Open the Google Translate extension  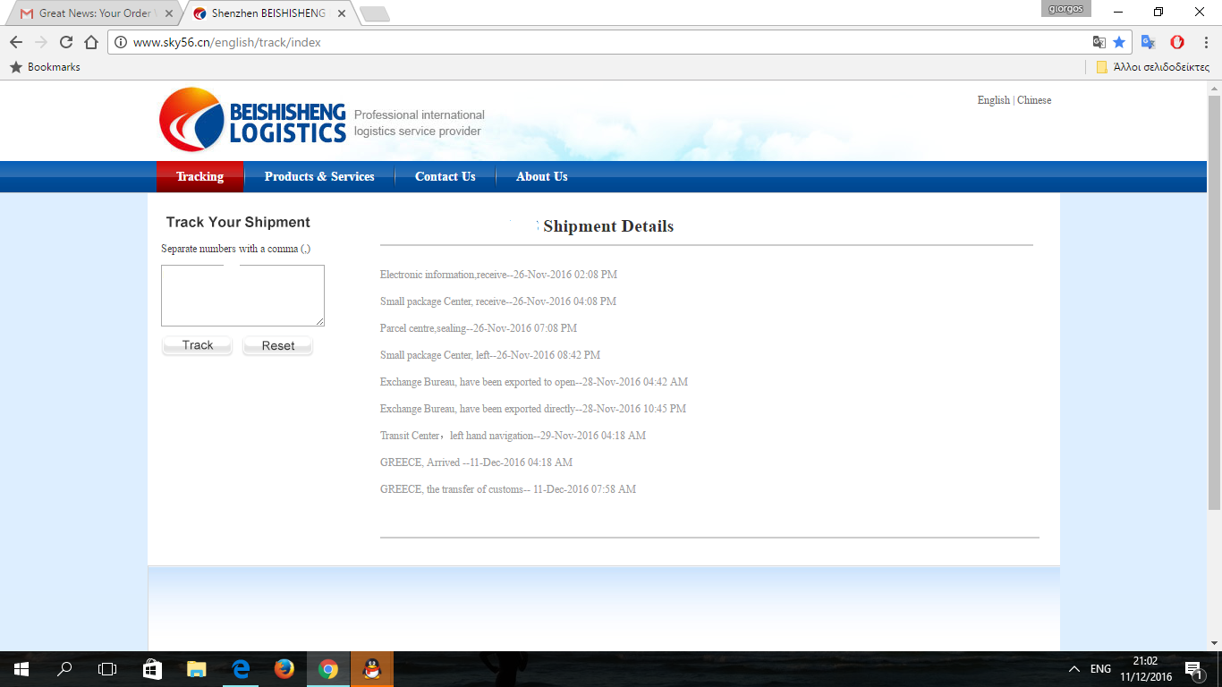1149,42
